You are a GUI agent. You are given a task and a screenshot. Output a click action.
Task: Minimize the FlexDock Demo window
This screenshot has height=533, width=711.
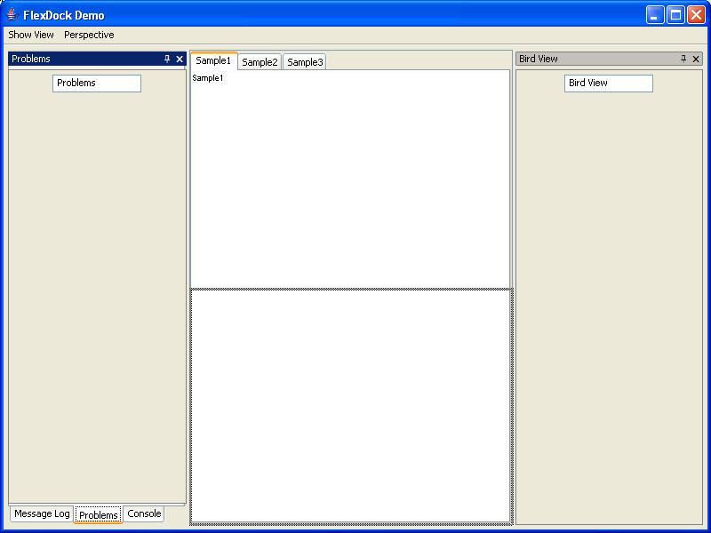click(x=655, y=14)
